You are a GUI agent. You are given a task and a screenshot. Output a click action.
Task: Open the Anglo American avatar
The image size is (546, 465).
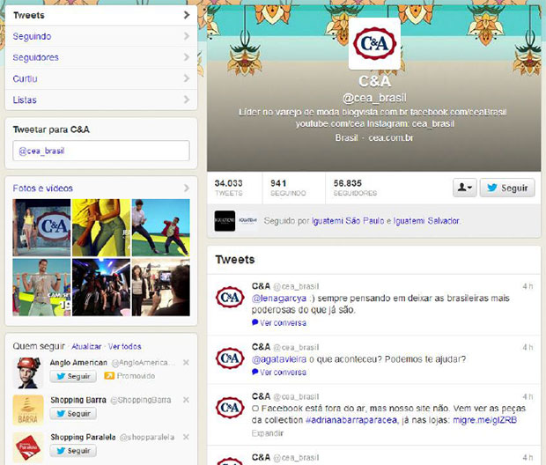coord(28,373)
